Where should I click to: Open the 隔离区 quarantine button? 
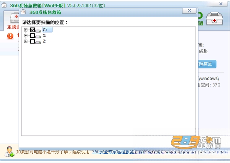tap(207, 64)
